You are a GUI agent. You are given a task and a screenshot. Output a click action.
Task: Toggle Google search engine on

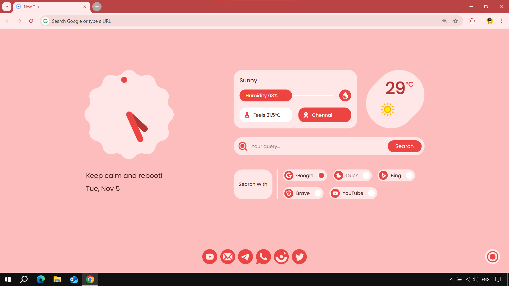click(321, 175)
